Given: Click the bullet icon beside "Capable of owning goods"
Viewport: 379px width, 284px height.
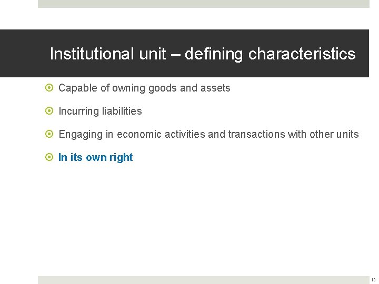Looking at the screenshot, I should [49, 88].
